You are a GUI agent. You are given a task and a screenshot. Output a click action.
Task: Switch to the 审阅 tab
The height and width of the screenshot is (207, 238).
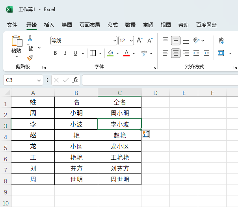click(x=148, y=25)
